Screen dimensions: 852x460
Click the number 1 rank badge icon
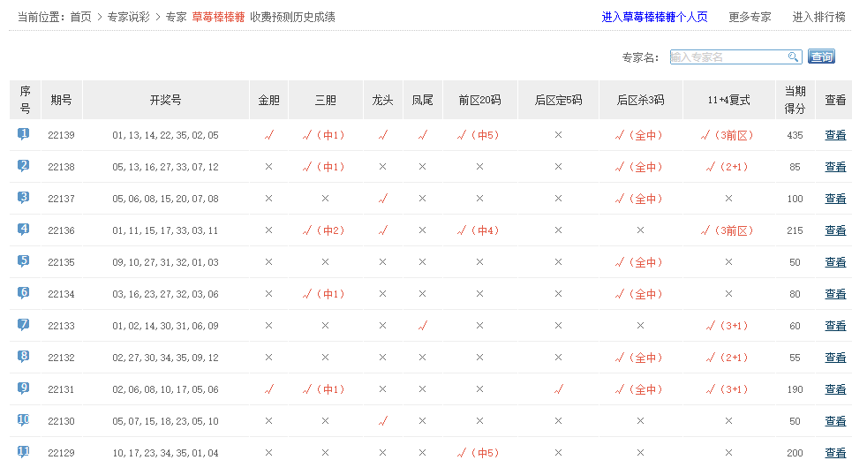24,134
